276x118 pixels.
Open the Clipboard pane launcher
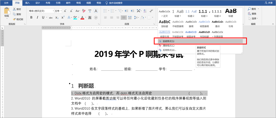click(x=25, y=24)
